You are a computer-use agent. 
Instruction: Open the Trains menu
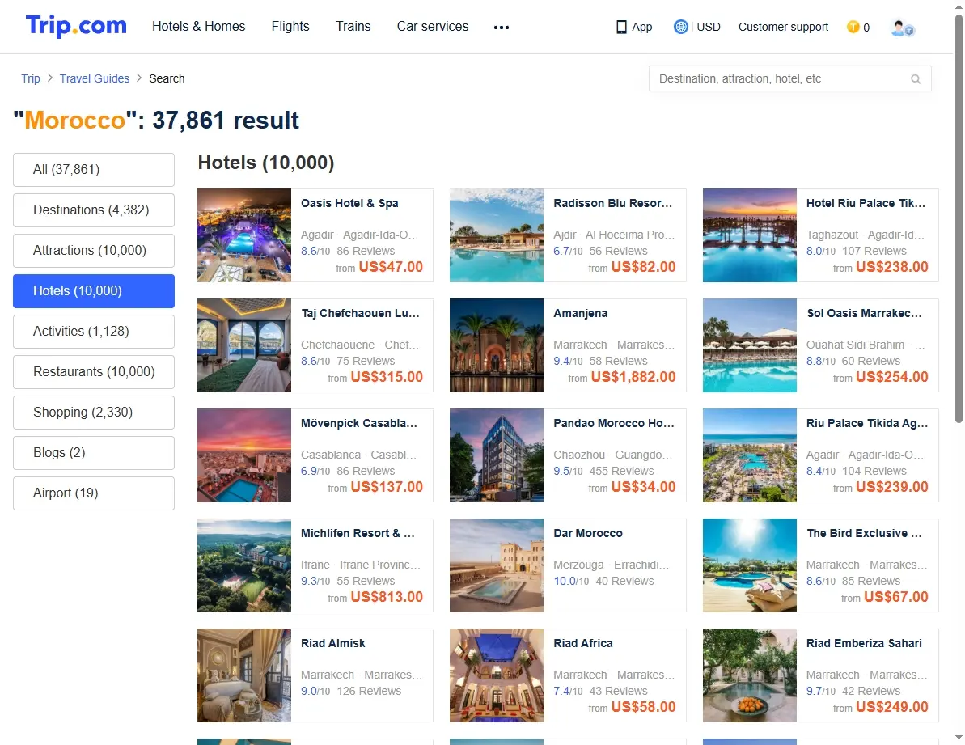[x=353, y=27]
